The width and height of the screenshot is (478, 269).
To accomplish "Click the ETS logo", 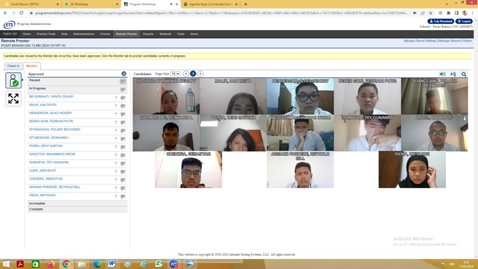I will point(9,25).
